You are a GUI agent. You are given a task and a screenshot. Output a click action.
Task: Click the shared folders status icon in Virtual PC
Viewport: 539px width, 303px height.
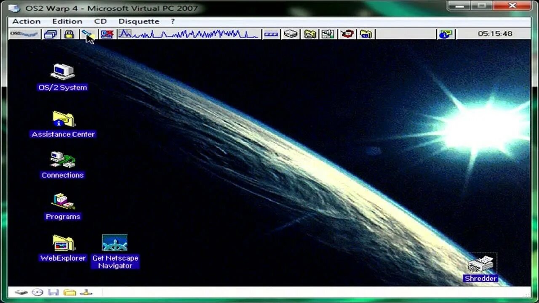[x=69, y=292]
